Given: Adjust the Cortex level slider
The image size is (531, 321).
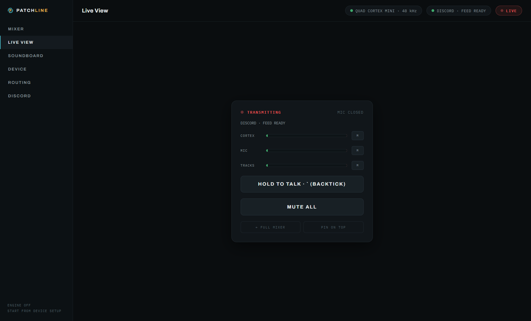Looking at the screenshot, I should tap(307, 136).
